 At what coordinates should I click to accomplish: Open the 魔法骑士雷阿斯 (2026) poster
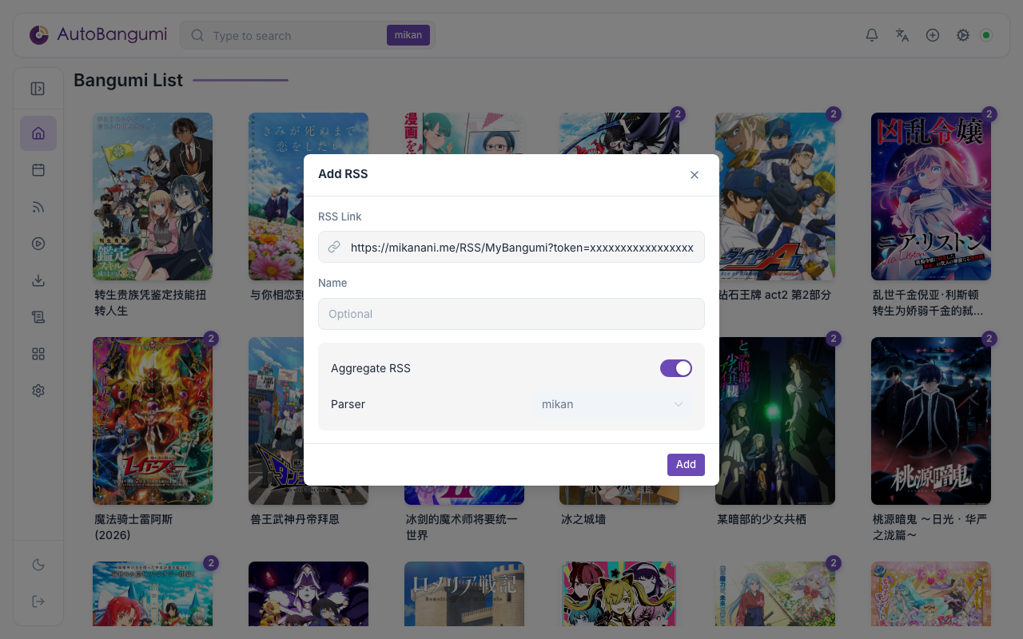153,421
